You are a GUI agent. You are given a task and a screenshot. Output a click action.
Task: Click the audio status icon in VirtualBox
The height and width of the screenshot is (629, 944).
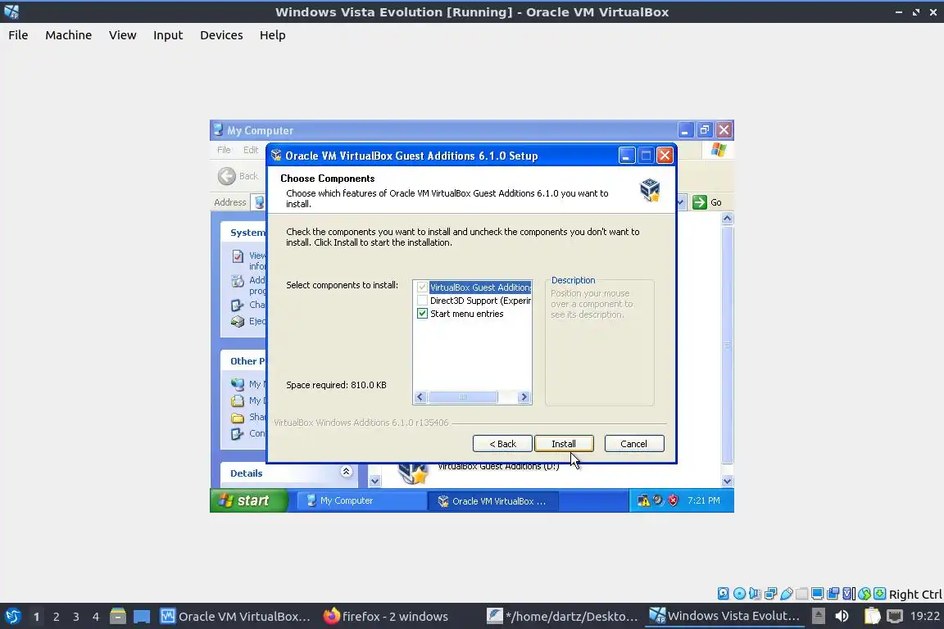755,594
